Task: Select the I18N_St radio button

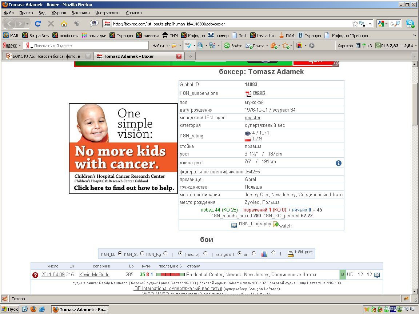Action: pyautogui.click(x=142, y=253)
